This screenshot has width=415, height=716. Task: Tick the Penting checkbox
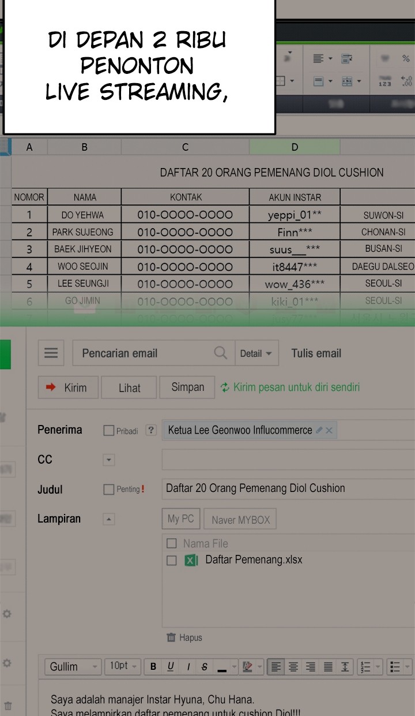coord(109,490)
